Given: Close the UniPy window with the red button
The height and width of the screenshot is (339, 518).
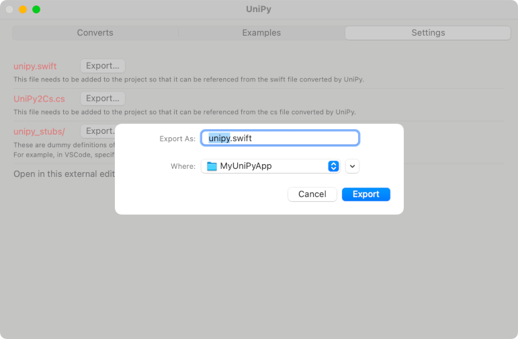Looking at the screenshot, I should 9,9.
